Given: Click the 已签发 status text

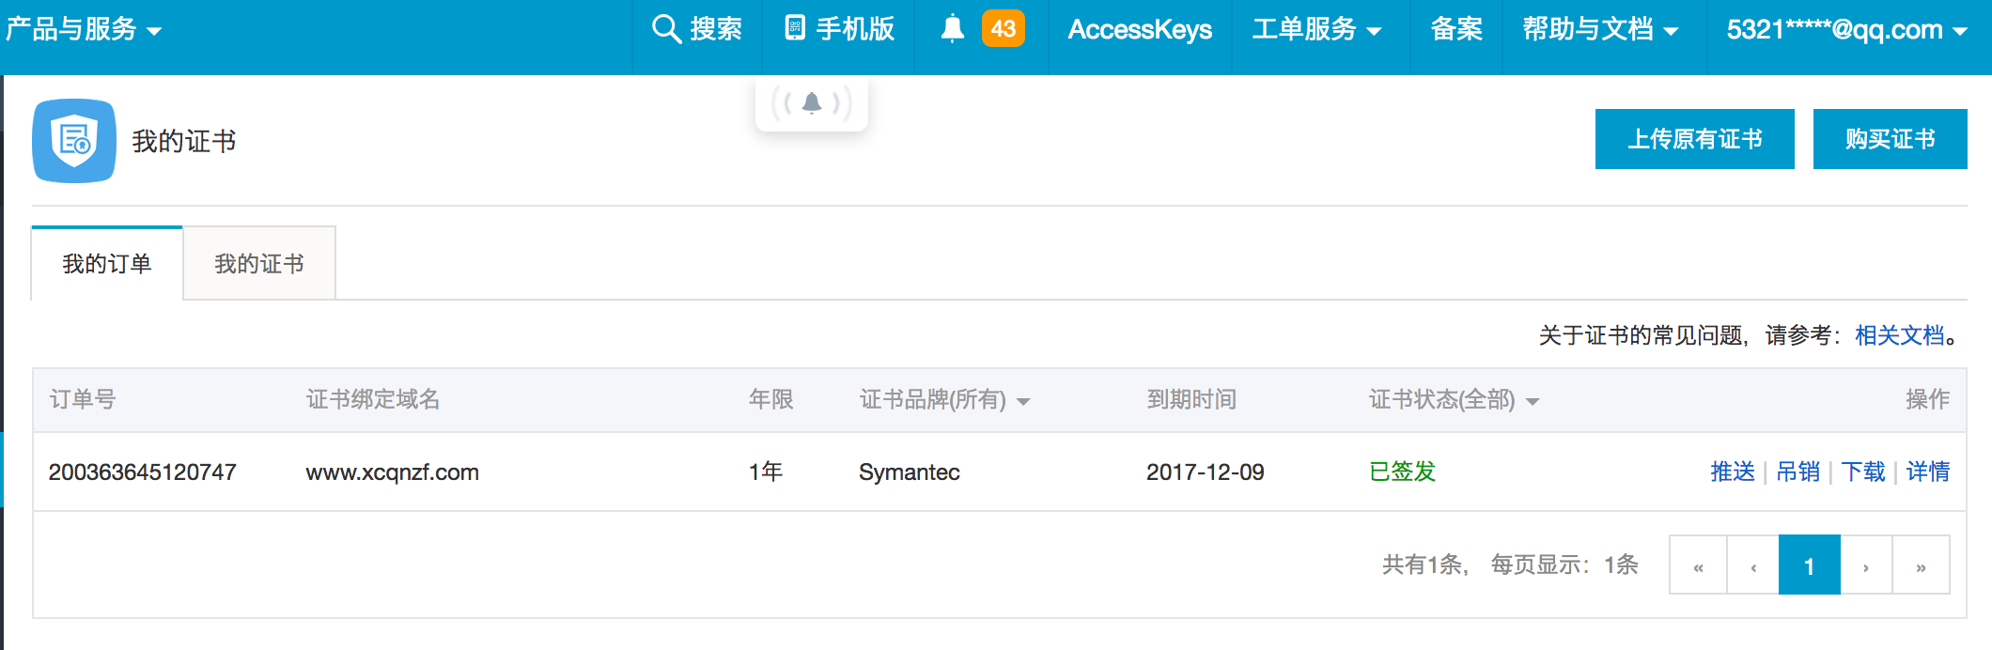Looking at the screenshot, I should tap(1403, 472).
